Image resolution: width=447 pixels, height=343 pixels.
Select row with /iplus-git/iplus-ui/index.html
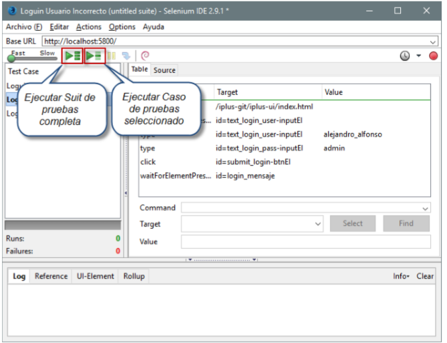(x=285, y=106)
